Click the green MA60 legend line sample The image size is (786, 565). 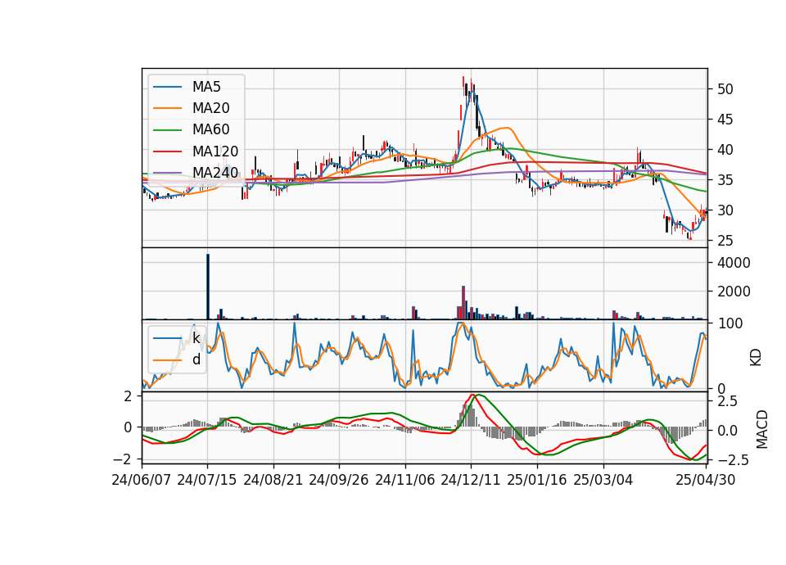(x=167, y=130)
